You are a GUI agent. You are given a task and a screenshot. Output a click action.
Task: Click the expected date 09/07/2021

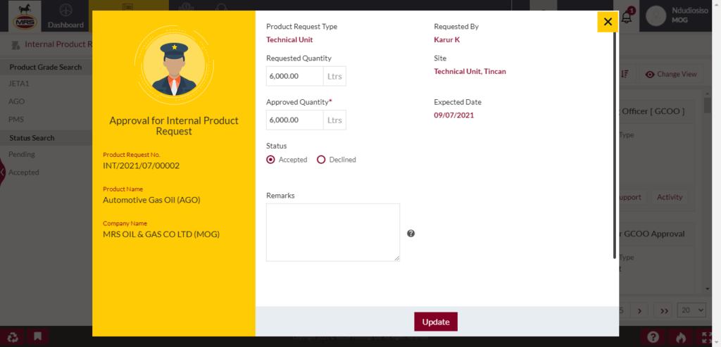(x=454, y=115)
